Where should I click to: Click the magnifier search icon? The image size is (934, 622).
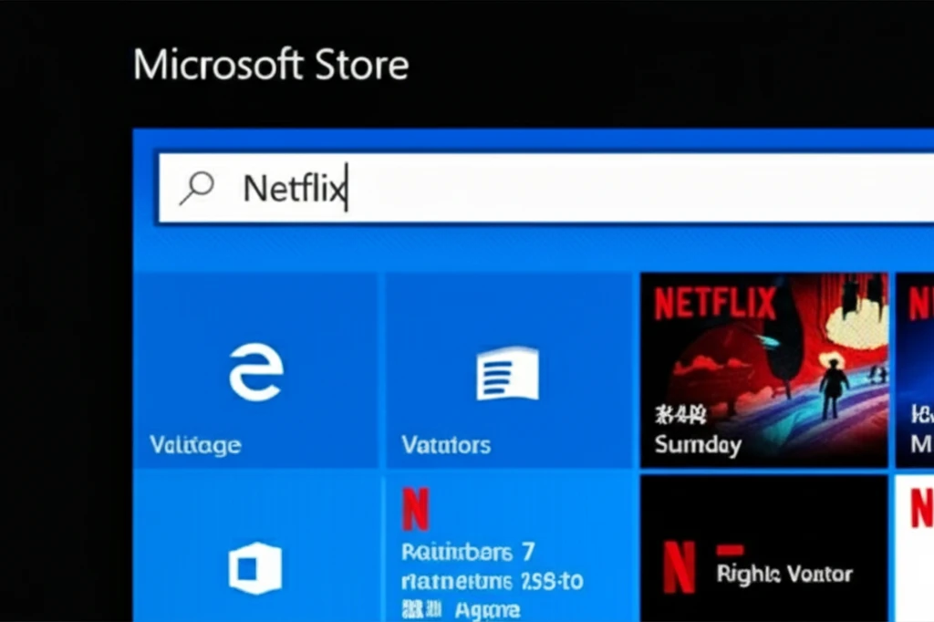(x=197, y=187)
